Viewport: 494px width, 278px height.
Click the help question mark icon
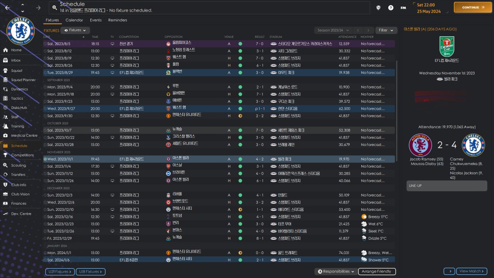pyautogui.click(x=391, y=8)
